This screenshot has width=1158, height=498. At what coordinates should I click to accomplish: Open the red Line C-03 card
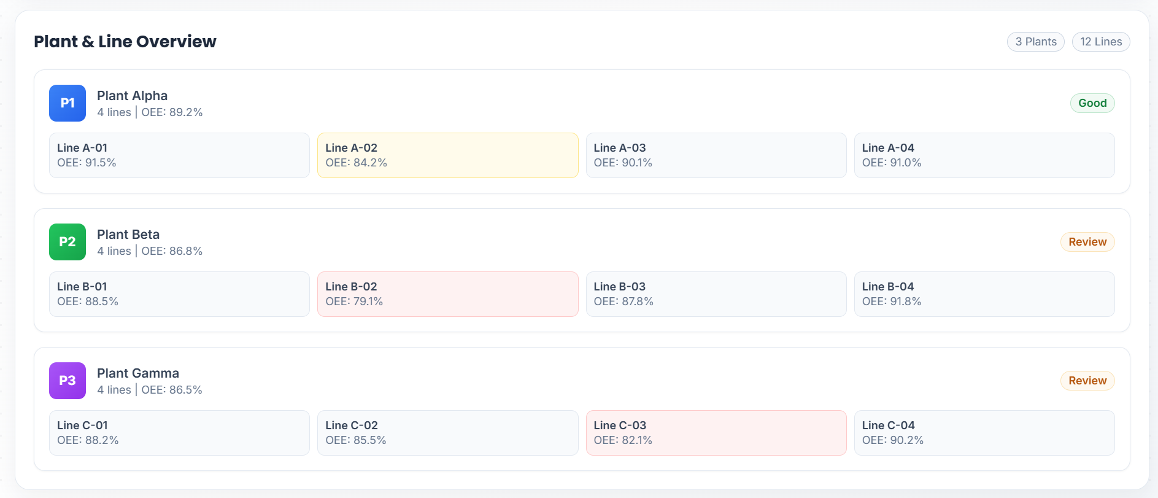point(716,433)
